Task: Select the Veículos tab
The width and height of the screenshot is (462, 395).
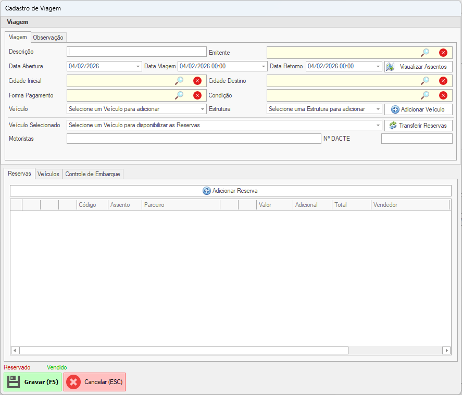Action: click(48, 174)
